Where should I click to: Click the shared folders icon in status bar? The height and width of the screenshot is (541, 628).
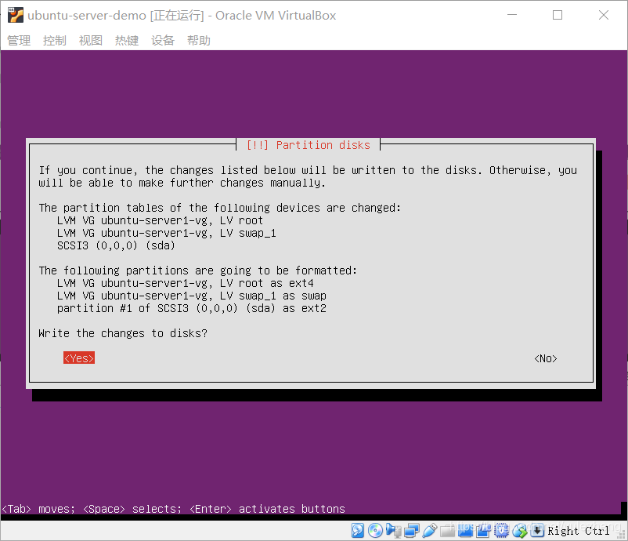pyautogui.click(x=447, y=531)
